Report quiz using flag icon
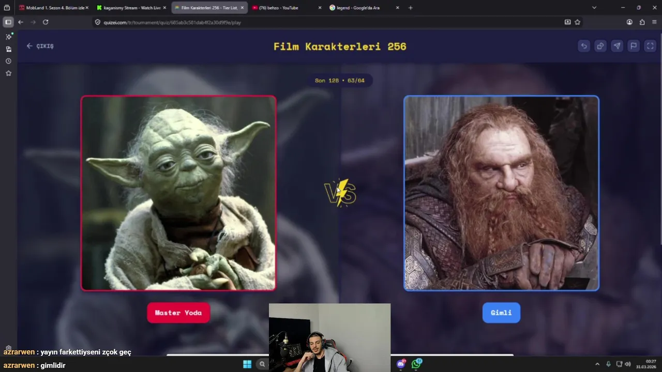Image resolution: width=662 pixels, height=372 pixels. pos(634,46)
